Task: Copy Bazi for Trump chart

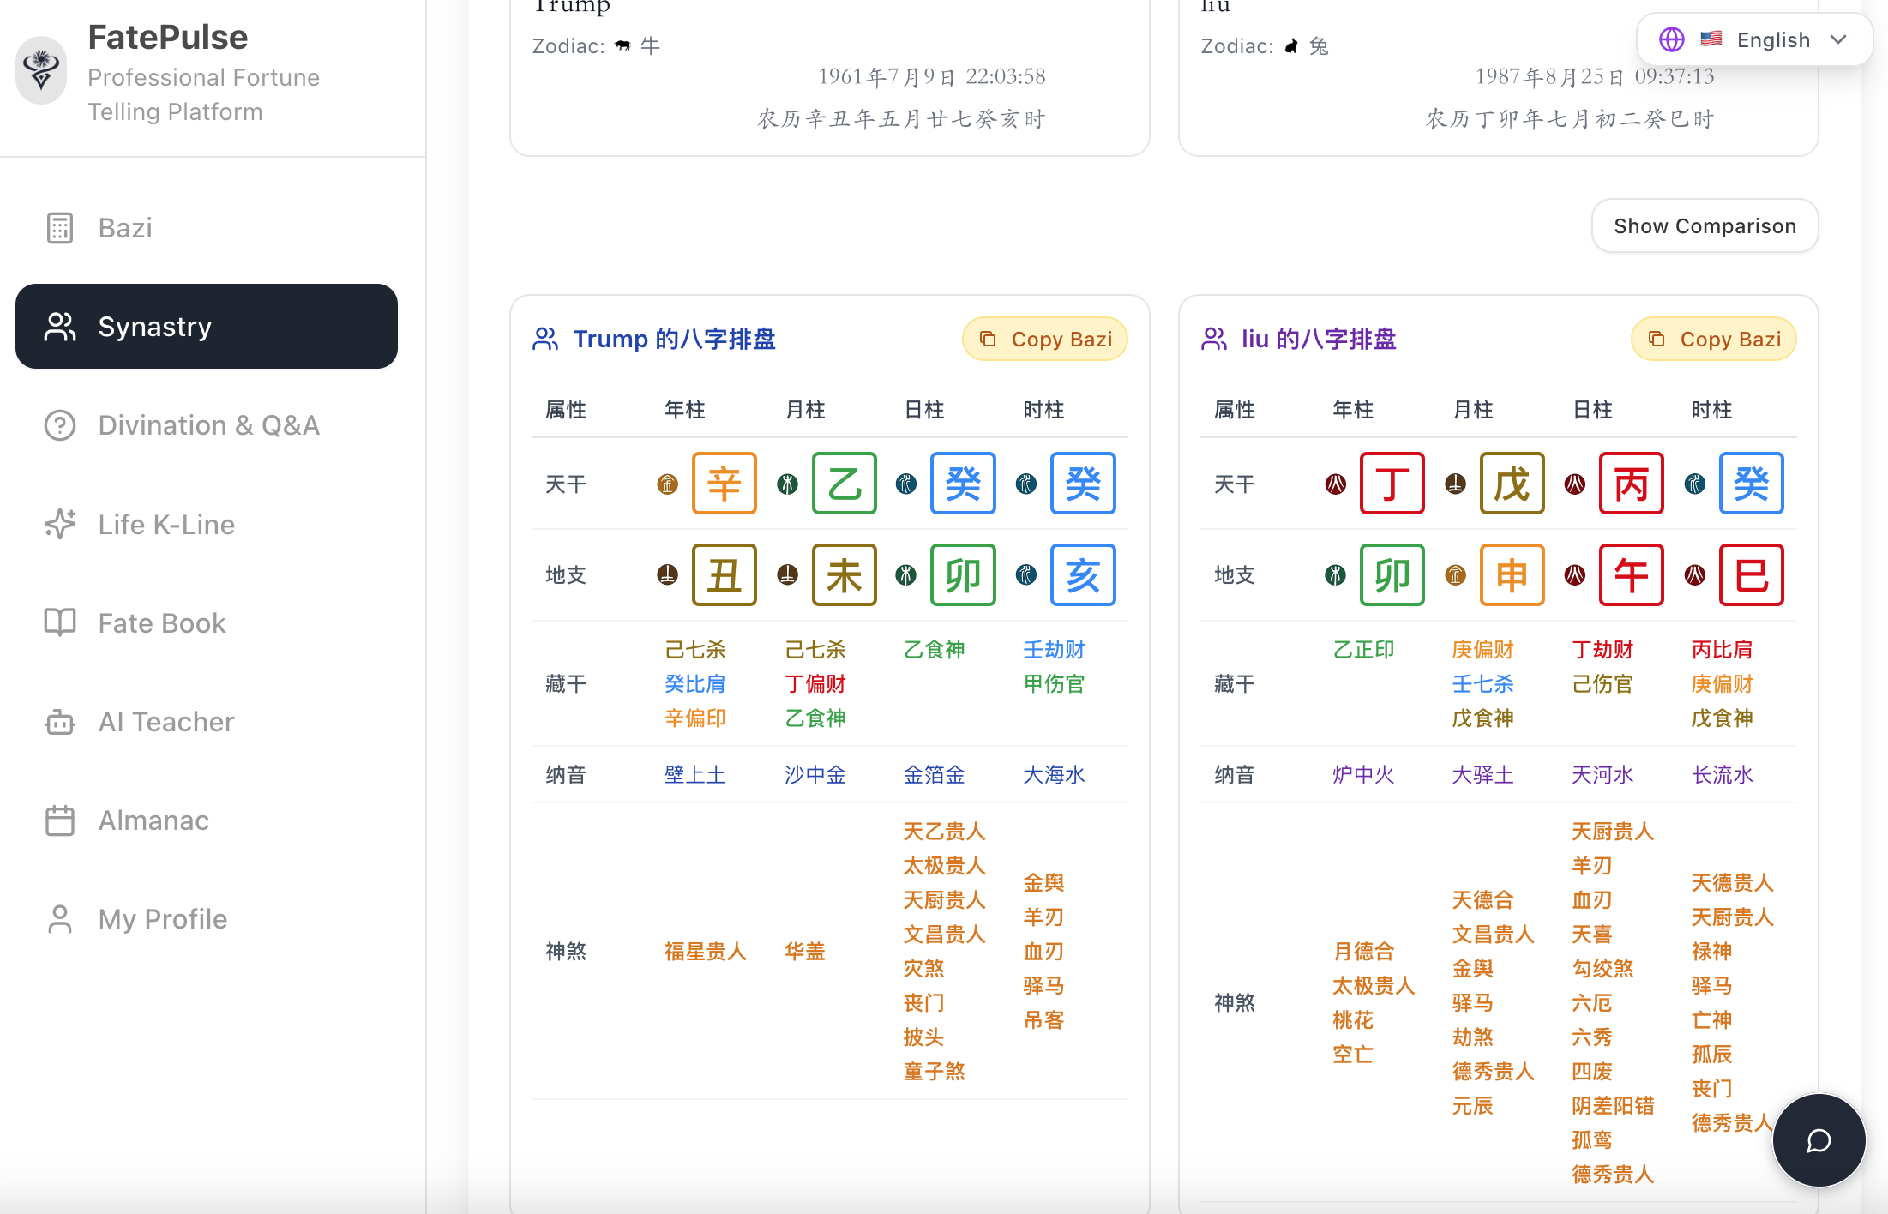Action: point(1044,340)
